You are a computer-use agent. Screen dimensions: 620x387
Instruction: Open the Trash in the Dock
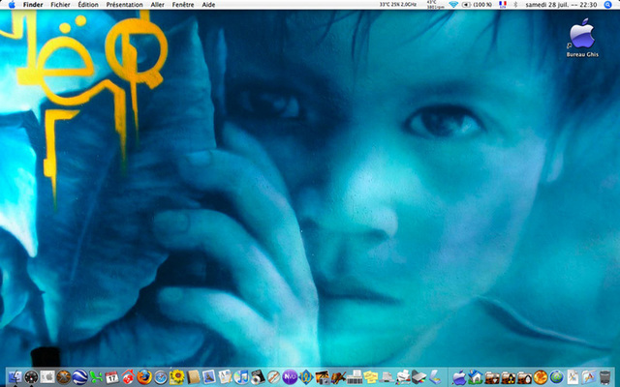click(x=604, y=377)
